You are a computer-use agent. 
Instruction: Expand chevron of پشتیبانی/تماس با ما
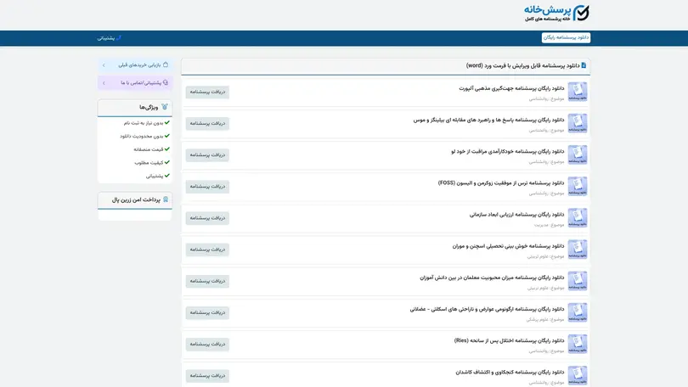[x=104, y=83]
